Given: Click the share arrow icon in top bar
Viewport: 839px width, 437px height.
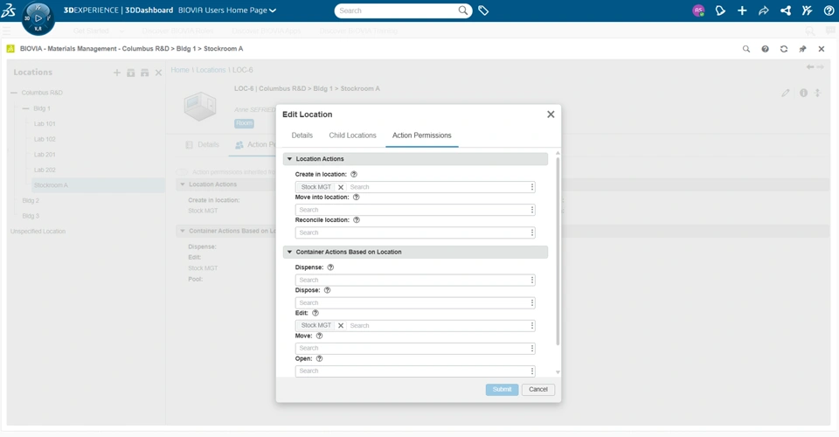Looking at the screenshot, I should [764, 10].
